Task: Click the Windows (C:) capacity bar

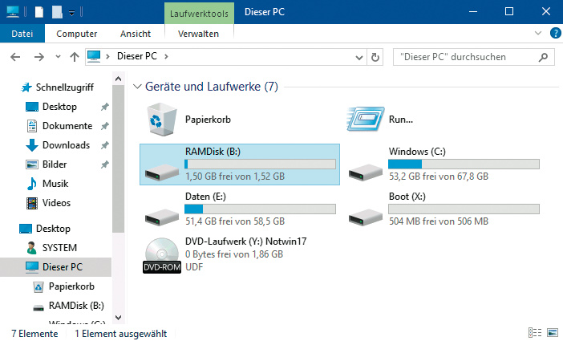Action: click(x=464, y=164)
